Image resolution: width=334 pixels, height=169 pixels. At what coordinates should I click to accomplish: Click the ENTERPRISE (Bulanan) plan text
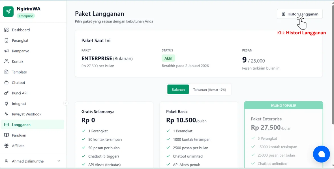tap(107, 59)
